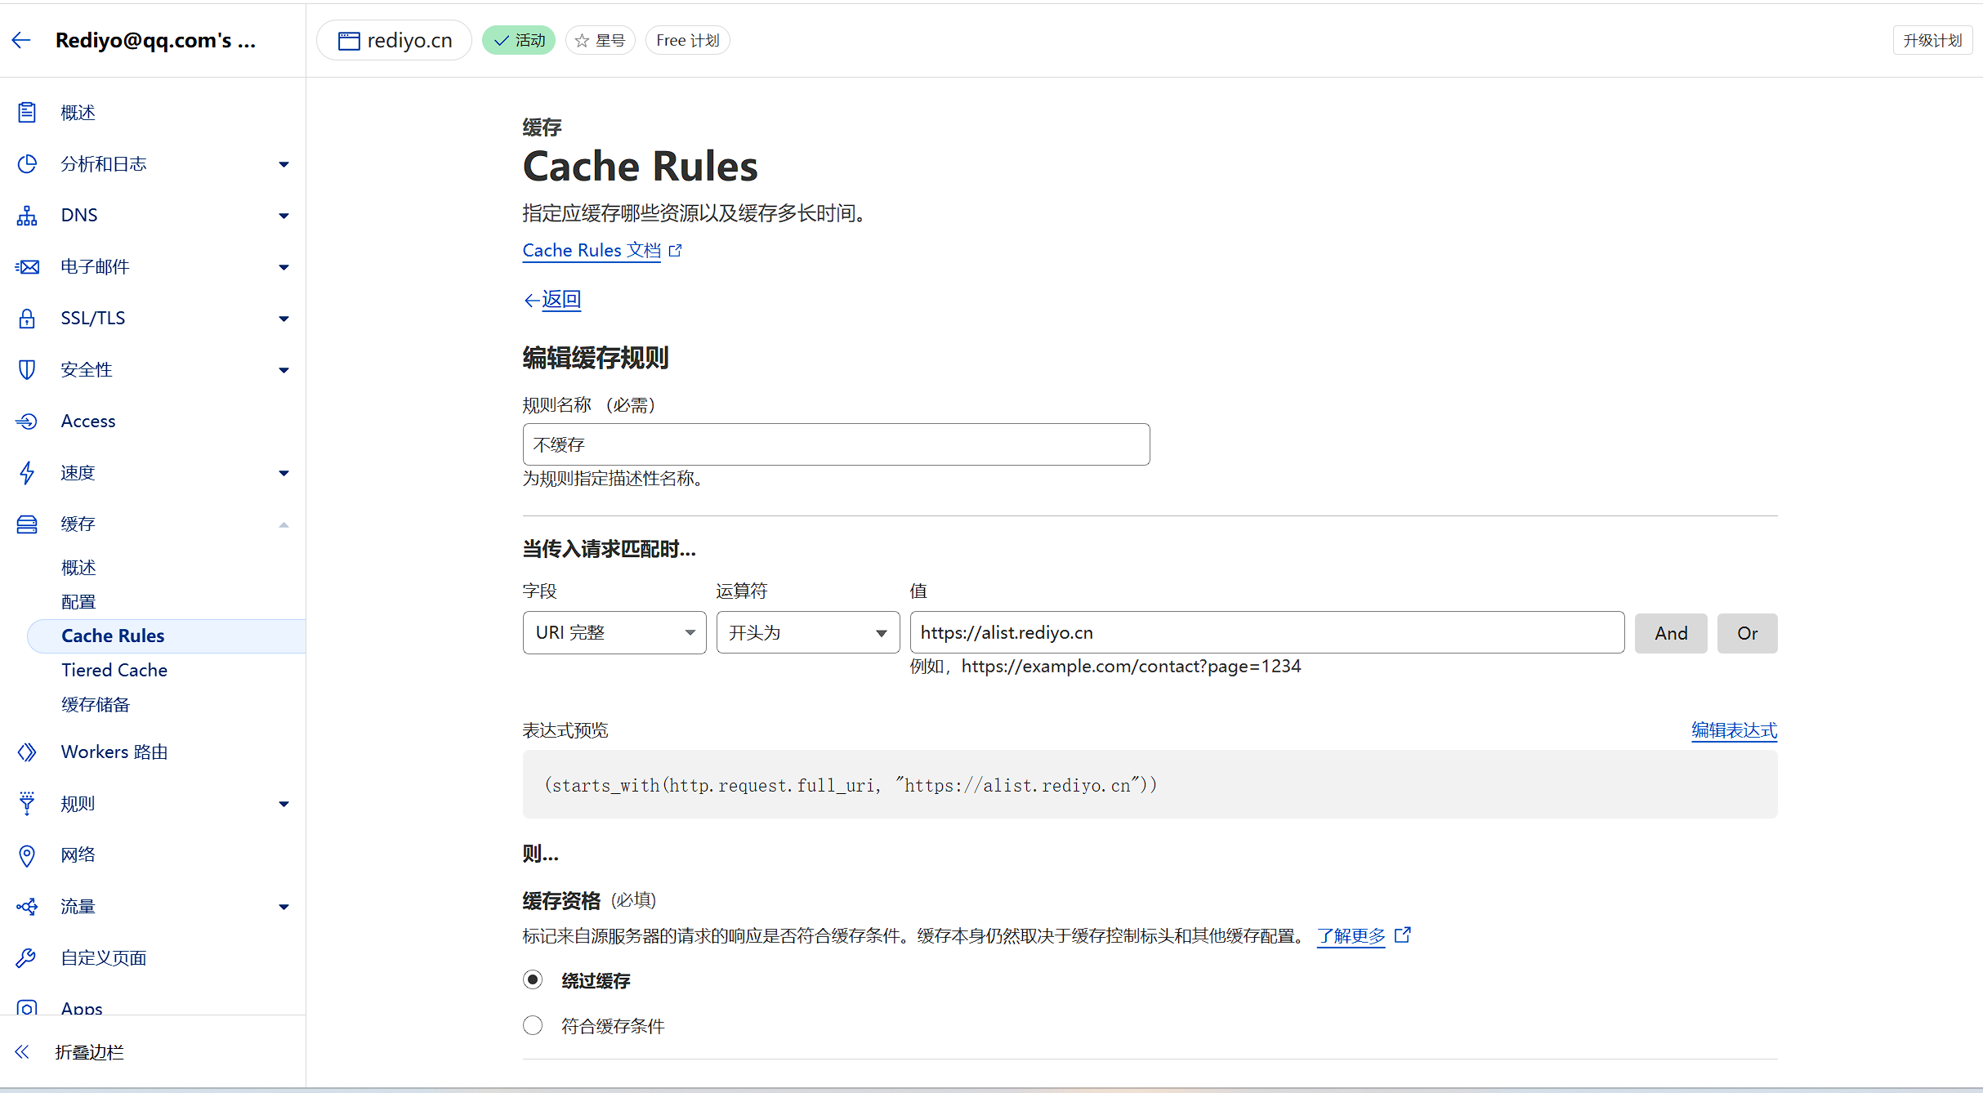Screen dimensions: 1983x1093
Task: Click the And condition button
Action: pyautogui.click(x=1670, y=633)
